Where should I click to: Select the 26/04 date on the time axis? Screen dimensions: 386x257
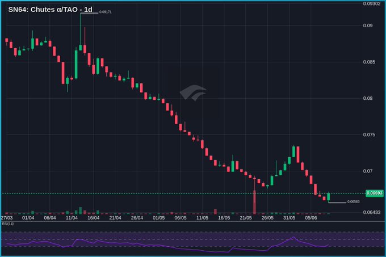point(137,218)
